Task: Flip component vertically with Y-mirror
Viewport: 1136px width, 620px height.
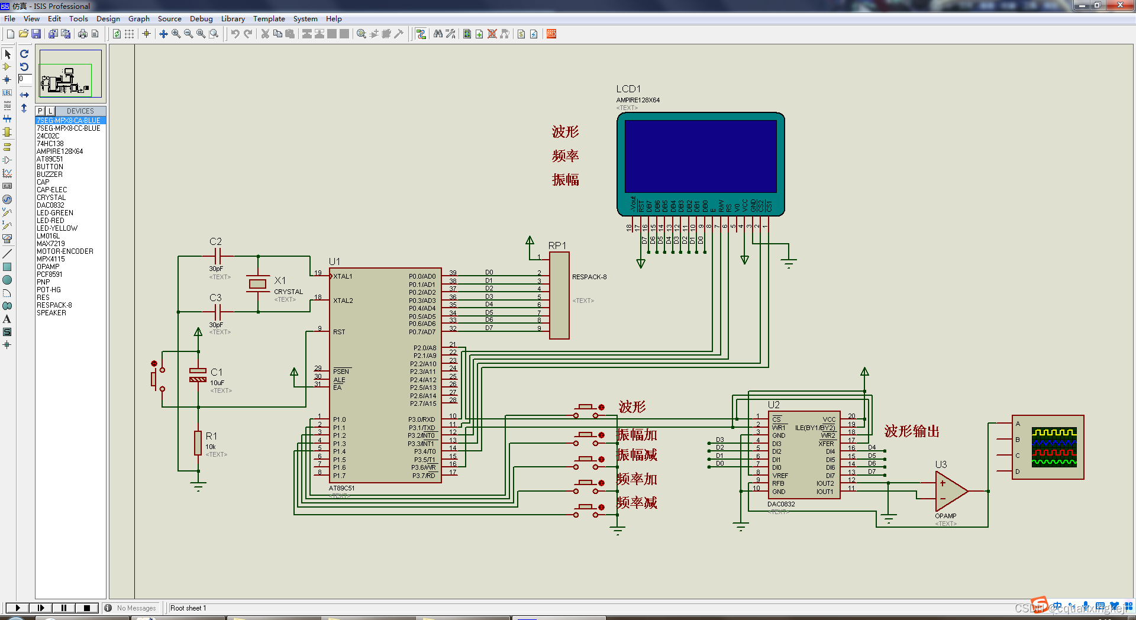Action: click(24, 108)
